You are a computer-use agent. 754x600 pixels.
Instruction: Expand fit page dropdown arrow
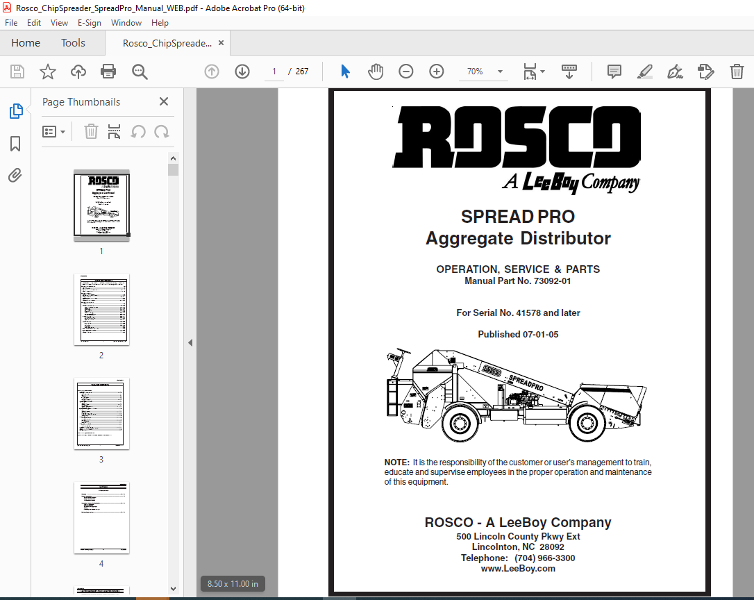tap(543, 72)
